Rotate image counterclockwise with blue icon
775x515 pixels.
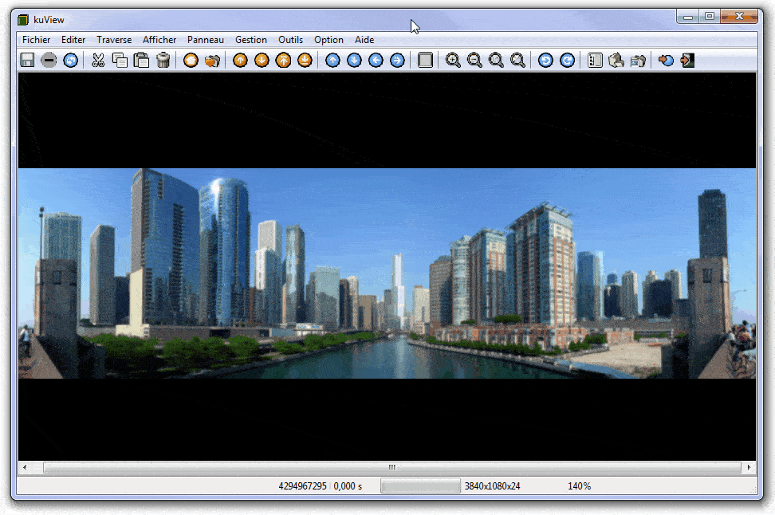545,61
